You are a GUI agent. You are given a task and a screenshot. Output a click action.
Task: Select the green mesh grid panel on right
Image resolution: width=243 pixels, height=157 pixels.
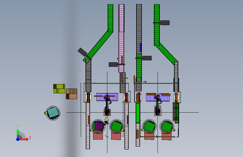pyautogui.click(x=176, y=112)
